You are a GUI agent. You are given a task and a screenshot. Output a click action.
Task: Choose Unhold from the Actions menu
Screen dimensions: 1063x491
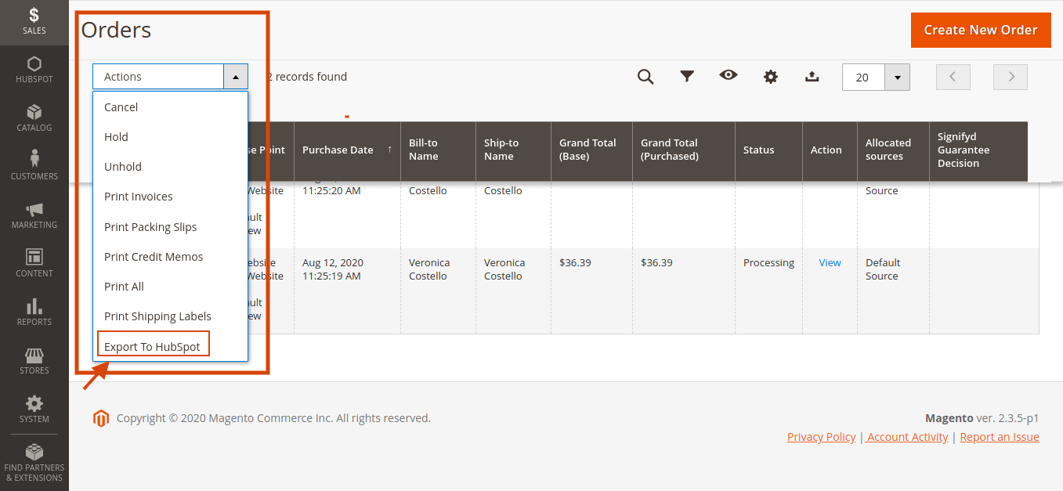(171, 167)
